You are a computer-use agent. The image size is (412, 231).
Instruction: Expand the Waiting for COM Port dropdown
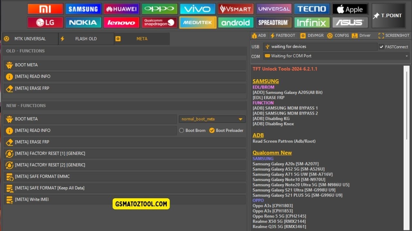406,56
